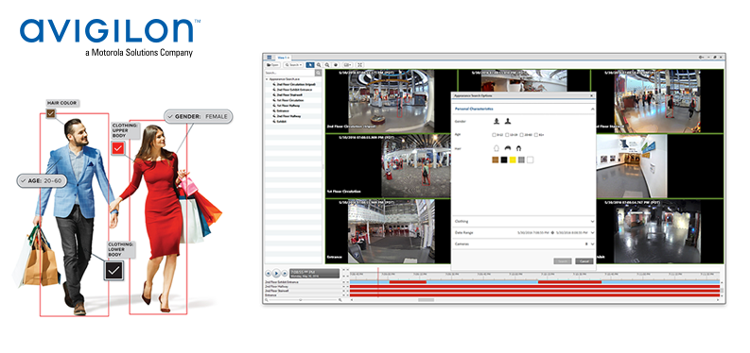
Task: Check the 20-60 age checkbox
Action: coord(522,135)
